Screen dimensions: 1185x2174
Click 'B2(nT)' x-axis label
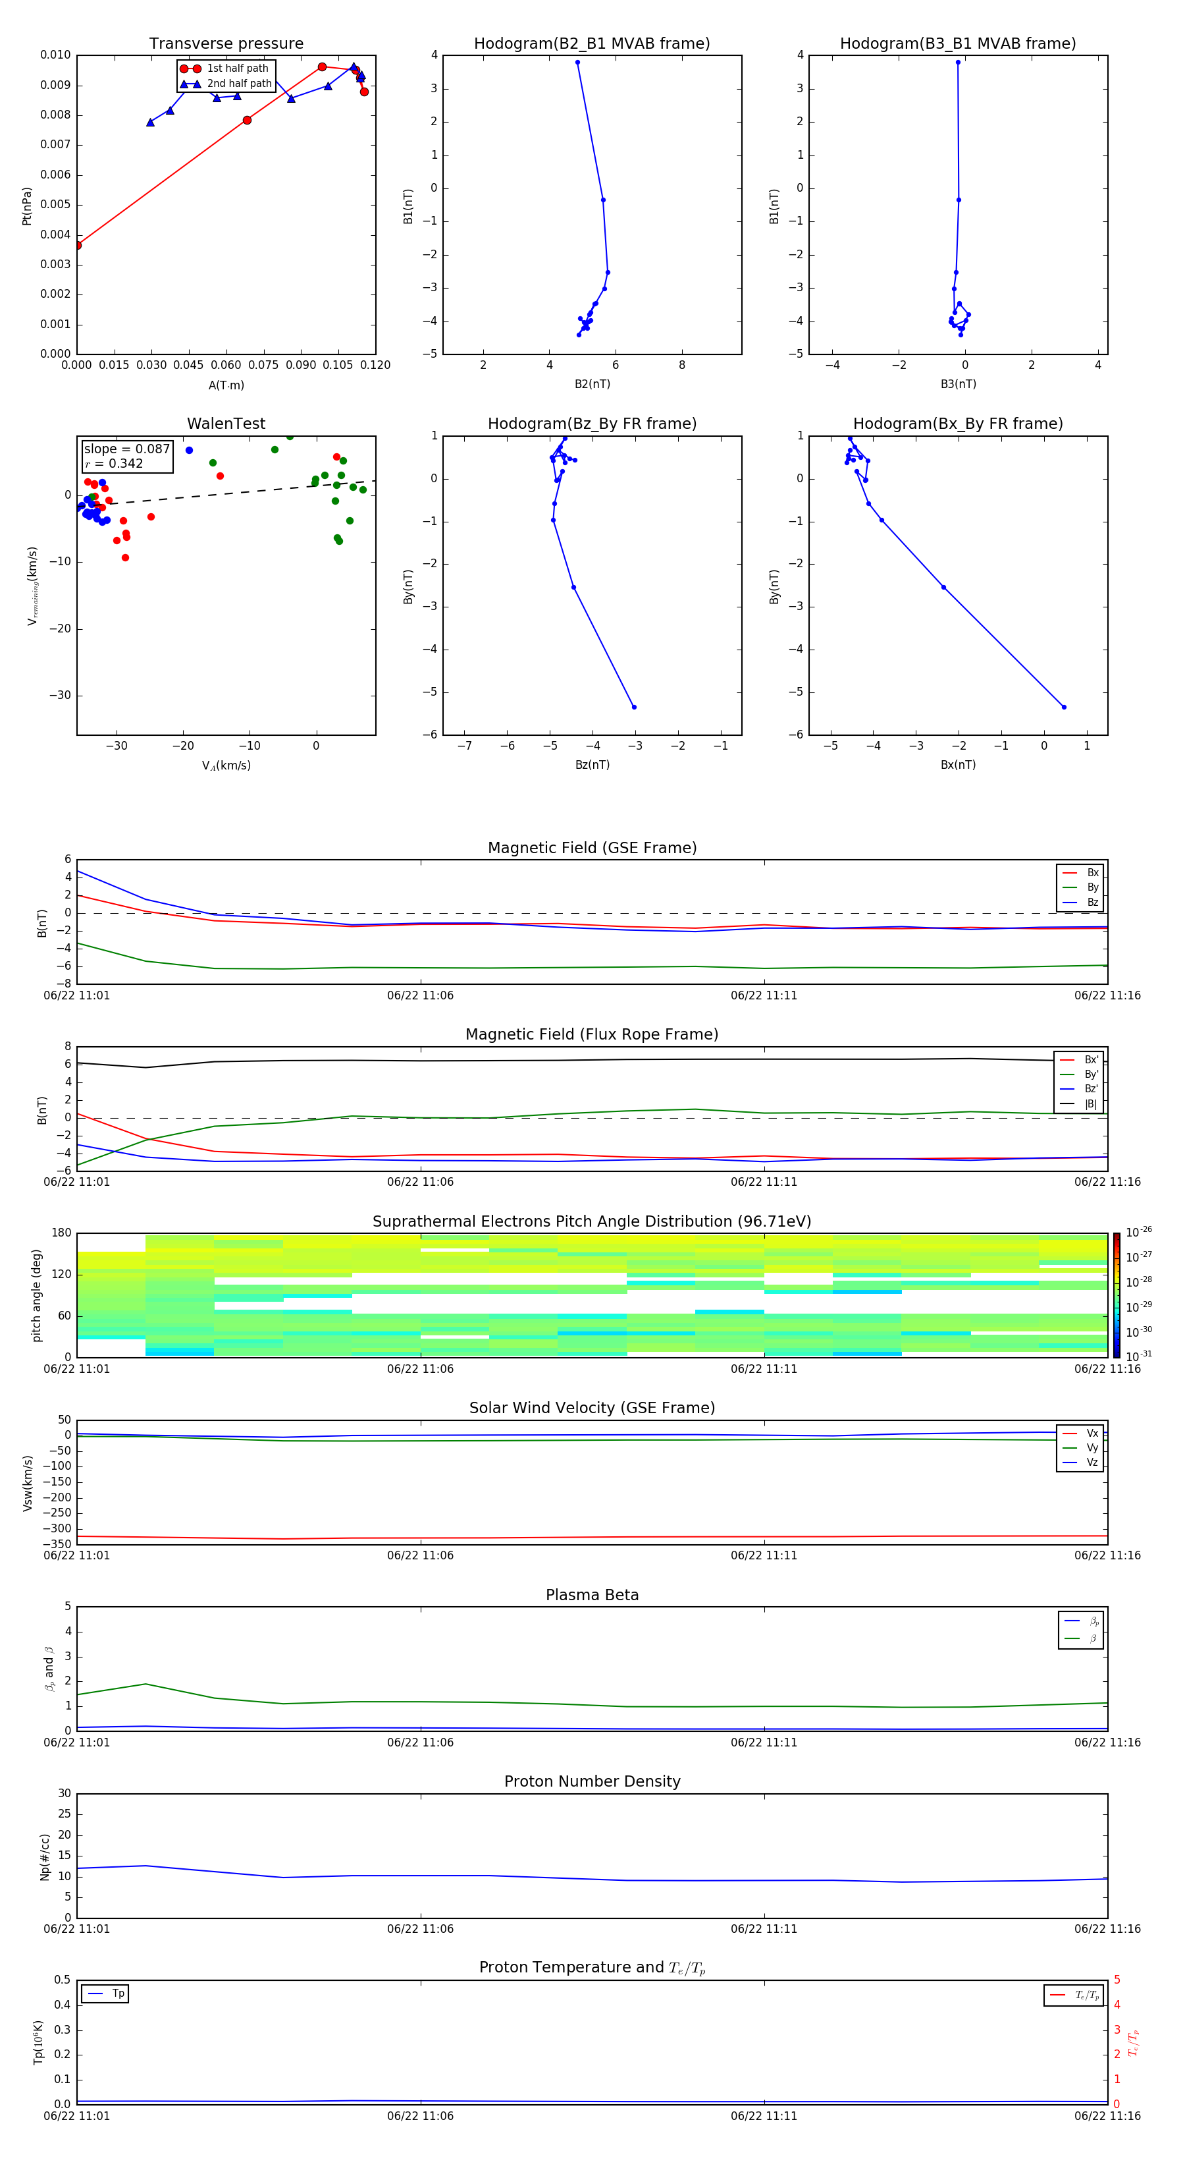592,384
